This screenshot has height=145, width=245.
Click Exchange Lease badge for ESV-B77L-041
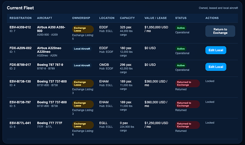[83, 125]
